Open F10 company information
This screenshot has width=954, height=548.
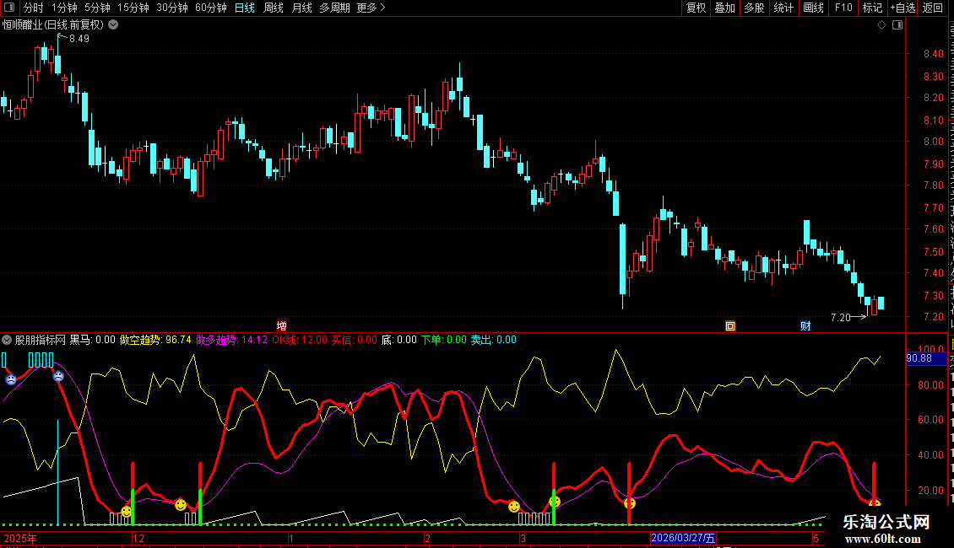pyautogui.click(x=843, y=8)
